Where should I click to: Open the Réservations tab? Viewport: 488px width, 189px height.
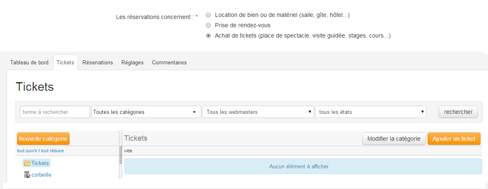97,62
